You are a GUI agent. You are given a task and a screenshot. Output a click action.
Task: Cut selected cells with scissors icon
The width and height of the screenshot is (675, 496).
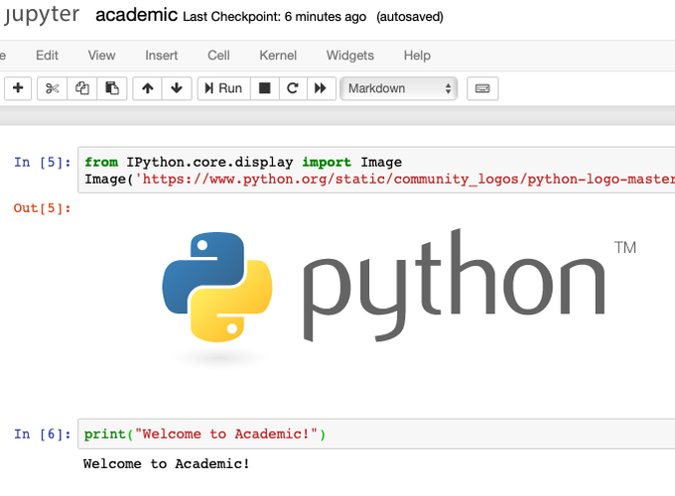click(x=53, y=88)
